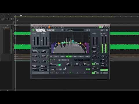The image size is (139, 104).
Task: Click the bright green band color swatch
Action: [x=59, y=65]
